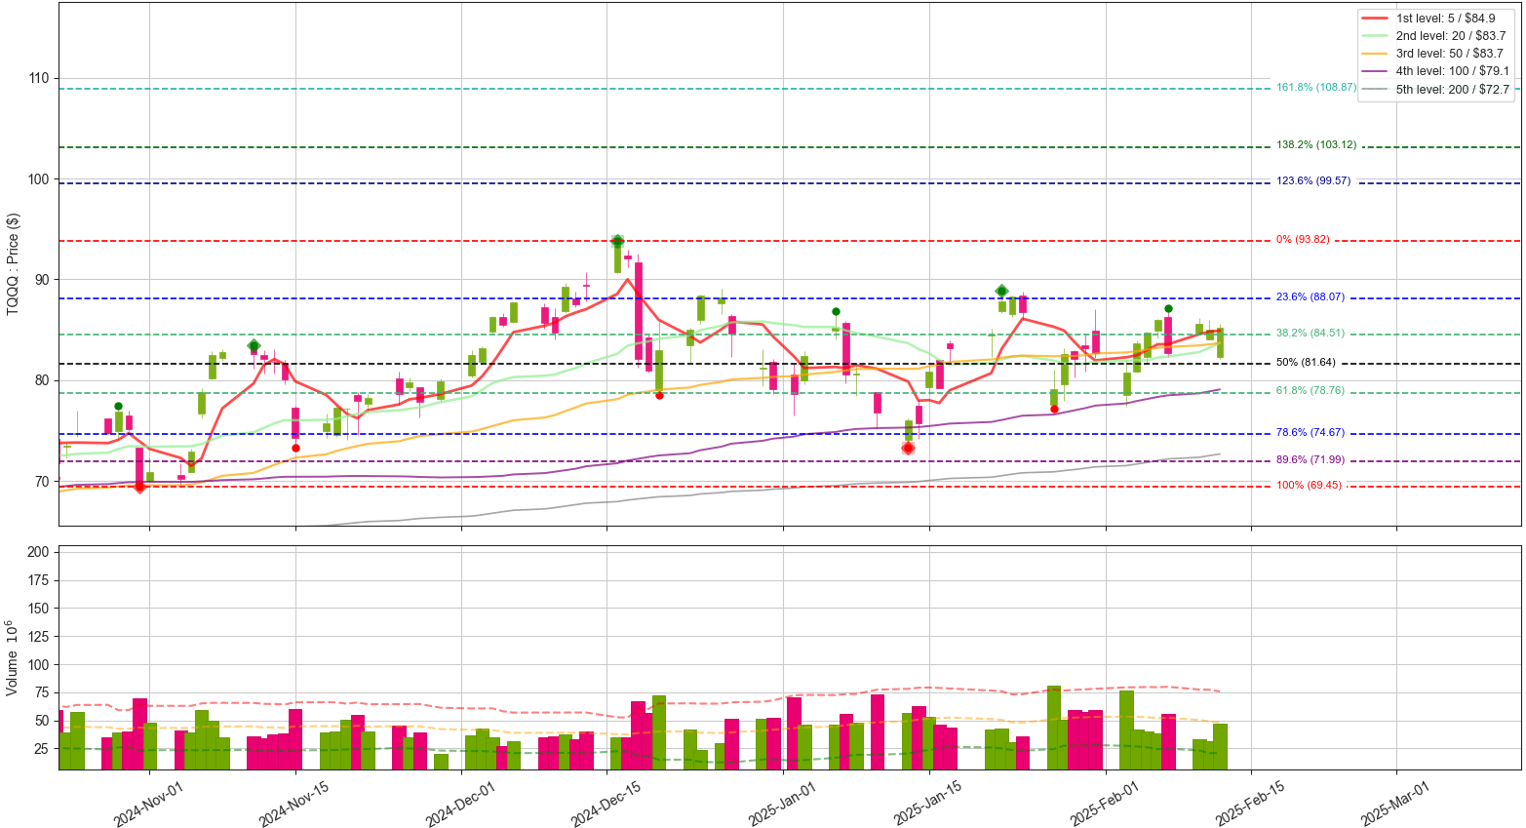This screenshot has width=1526, height=828.
Task: Select the 161.8% (108.87) Fibonacci label
Action: (x=1316, y=88)
